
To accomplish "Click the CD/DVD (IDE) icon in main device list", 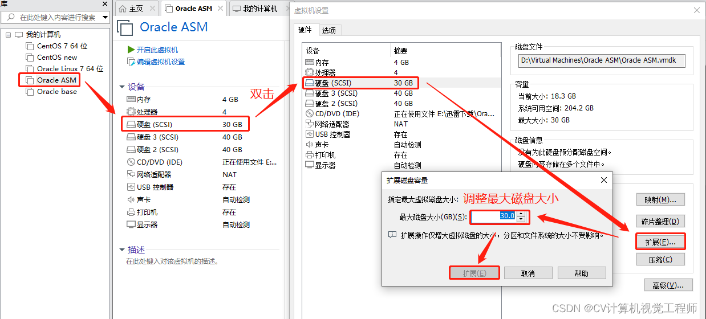I will tap(131, 162).
